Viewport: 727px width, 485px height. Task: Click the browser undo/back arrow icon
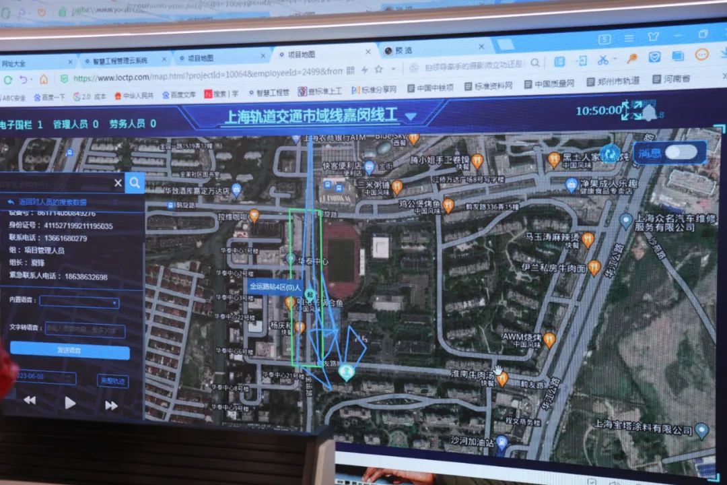tap(24, 79)
